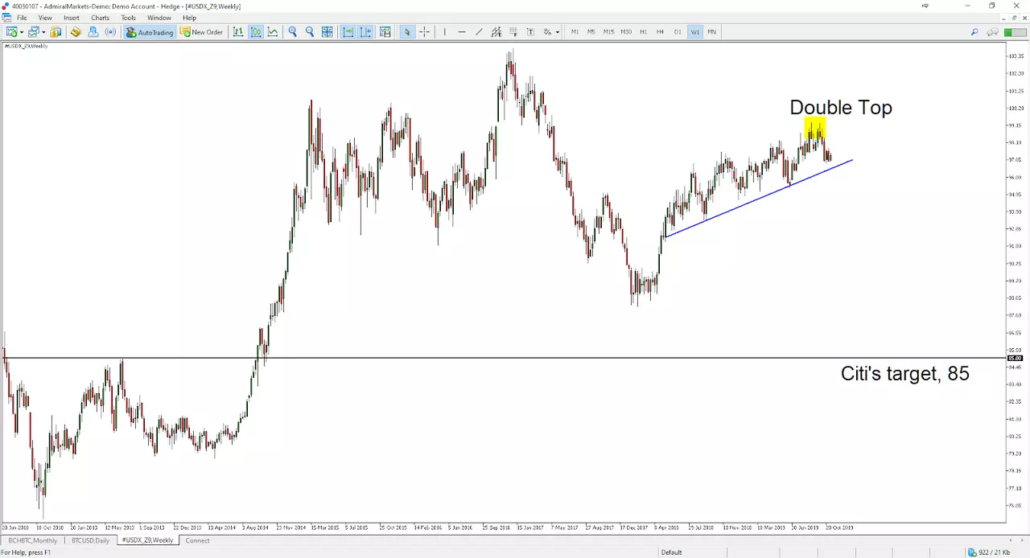The width and height of the screenshot is (1030, 558).
Task: Switch chart to Bar Chart type
Action: click(238, 32)
